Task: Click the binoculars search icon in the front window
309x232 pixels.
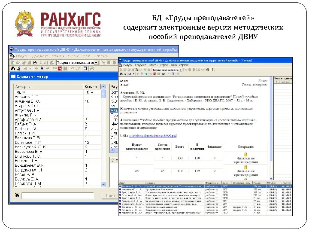Action: tap(121, 74)
